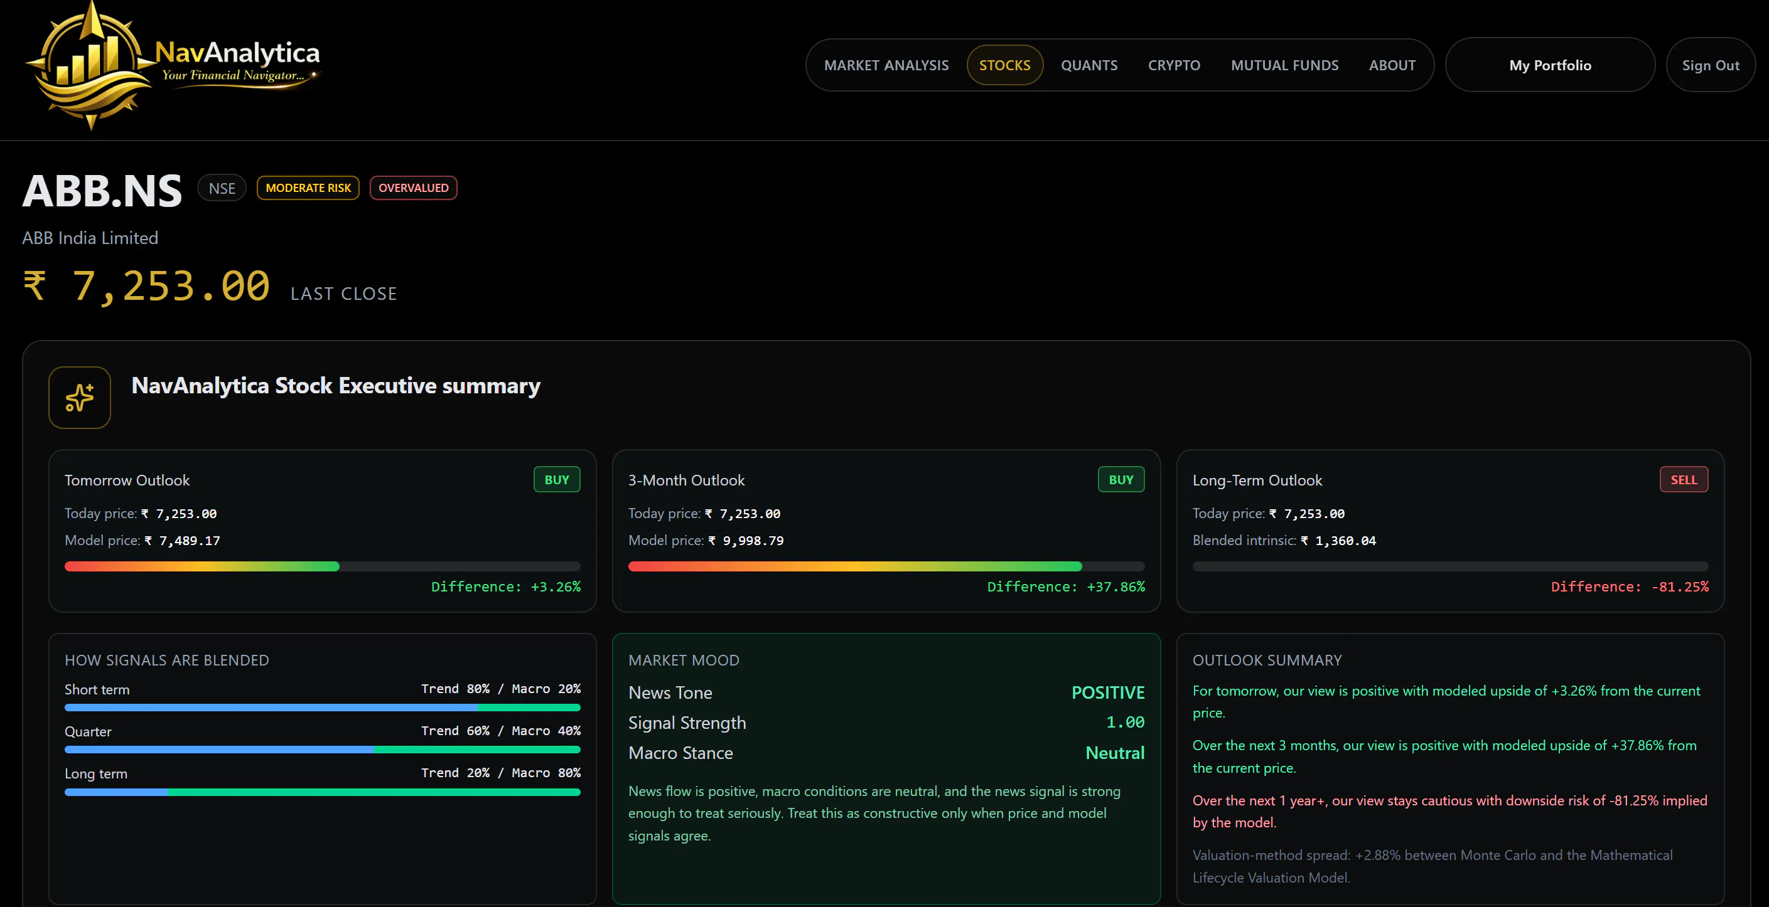Click the Trend 20% / Macro 80% label

click(500, 773)
